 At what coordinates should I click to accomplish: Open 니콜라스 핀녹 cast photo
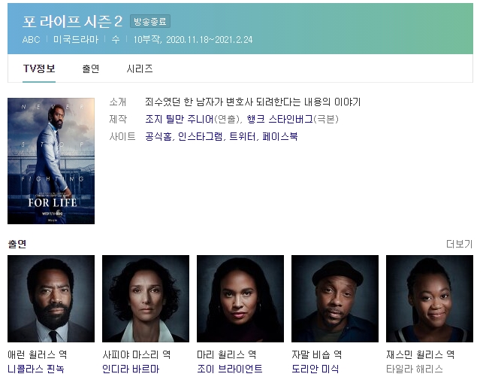pyautogui.click(x=51, y=299)
